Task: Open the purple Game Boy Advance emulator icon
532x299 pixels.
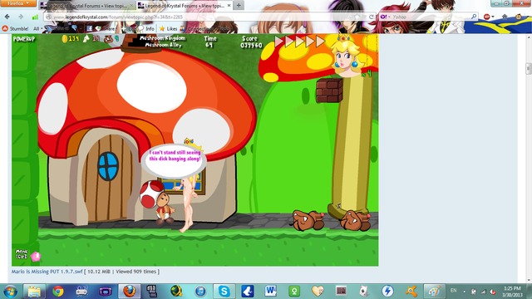Action: (106, 292)
